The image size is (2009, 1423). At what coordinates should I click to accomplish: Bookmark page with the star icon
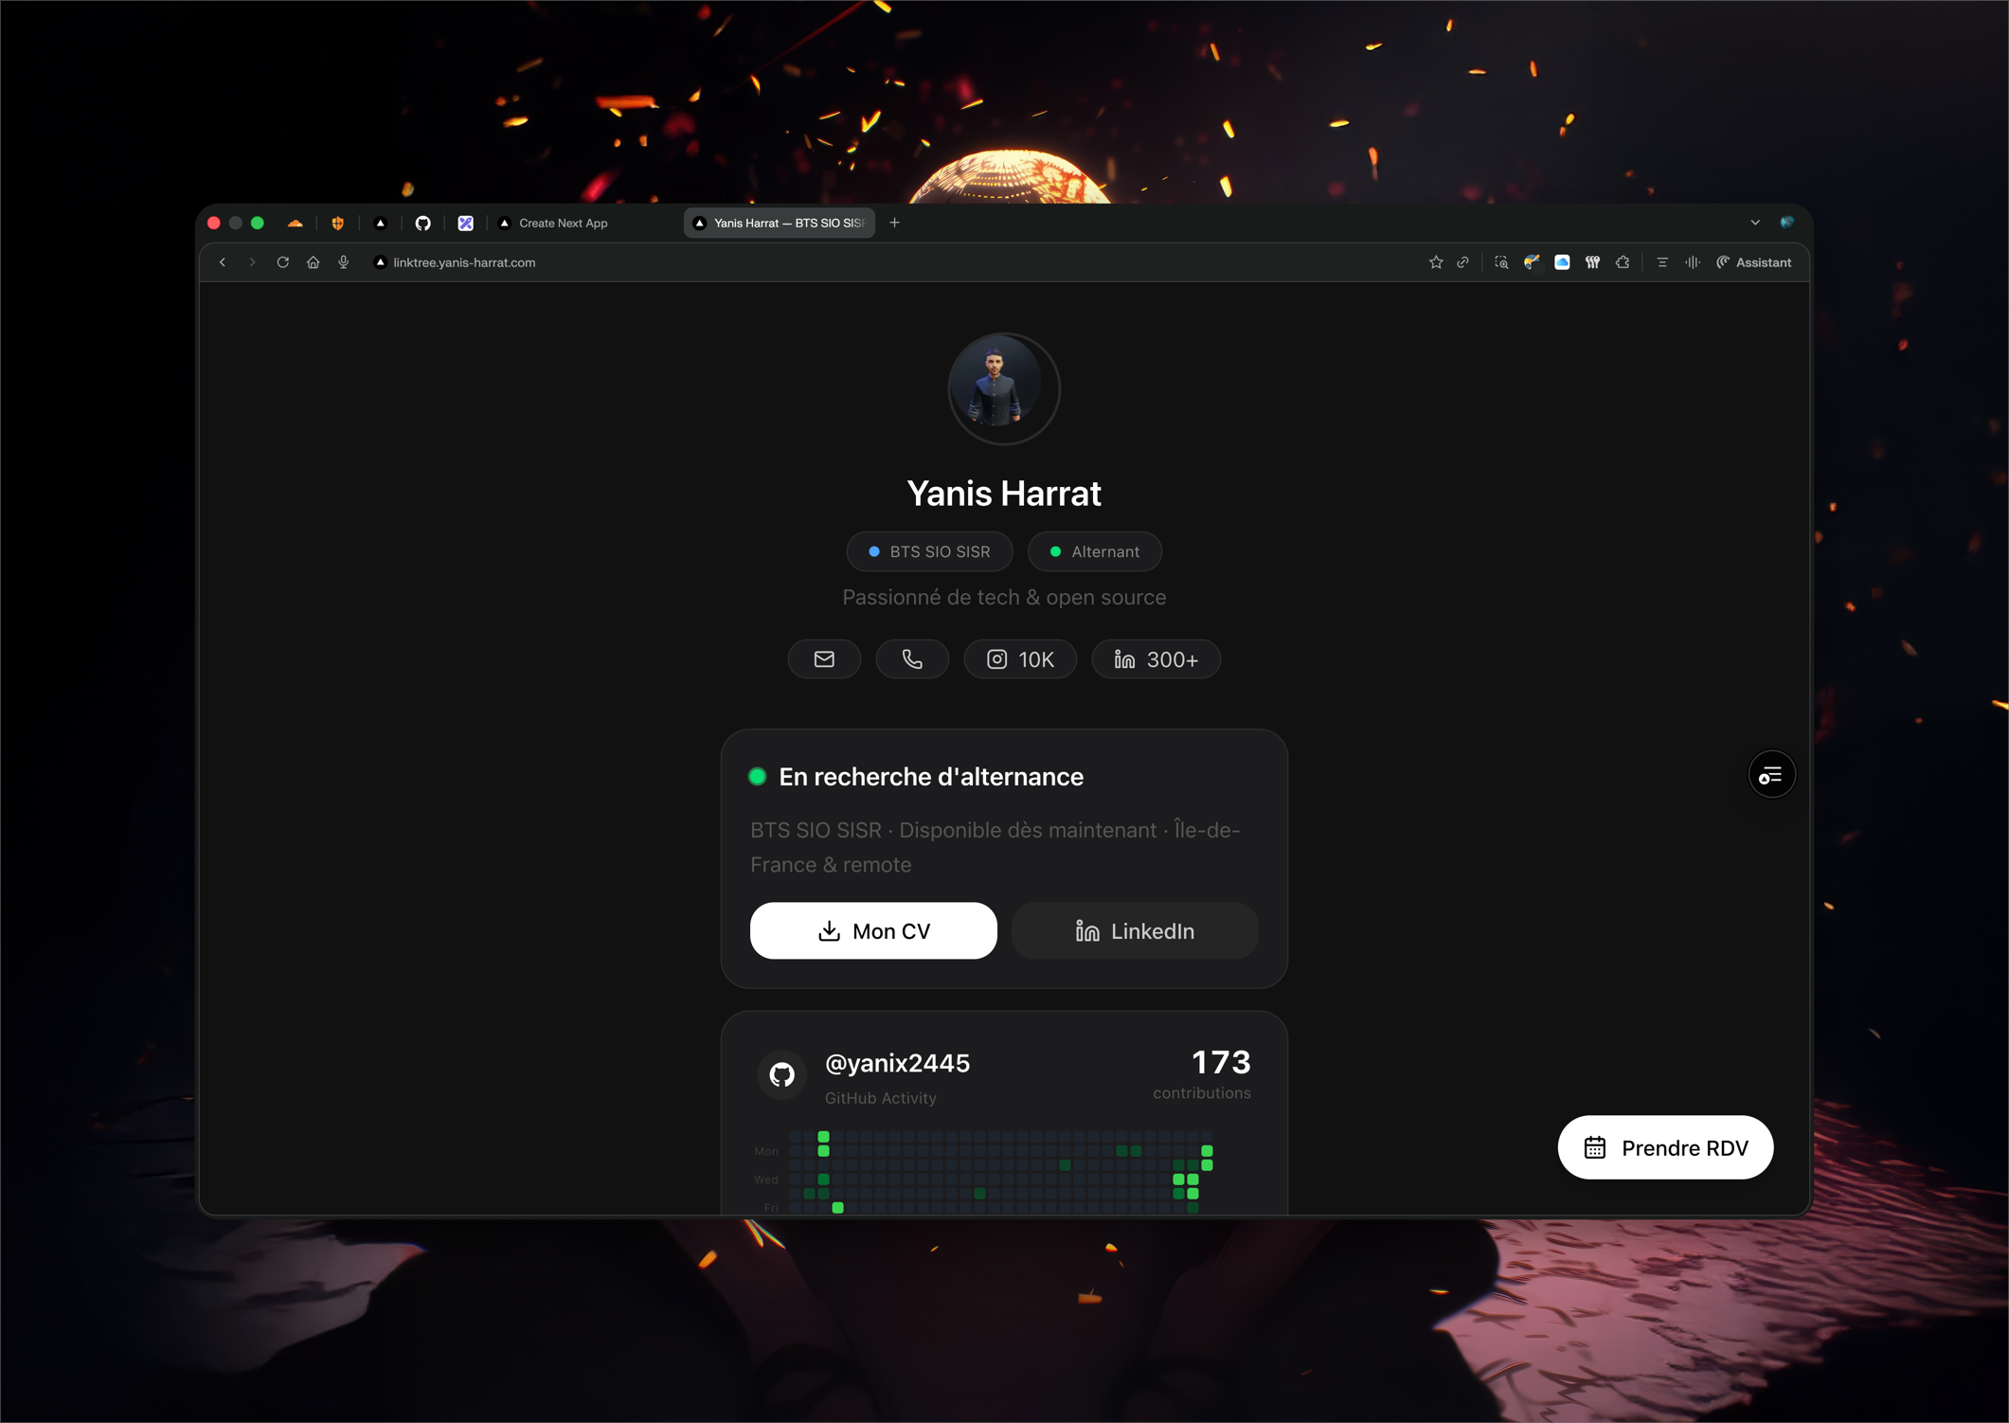click(x=1436, y=262)
